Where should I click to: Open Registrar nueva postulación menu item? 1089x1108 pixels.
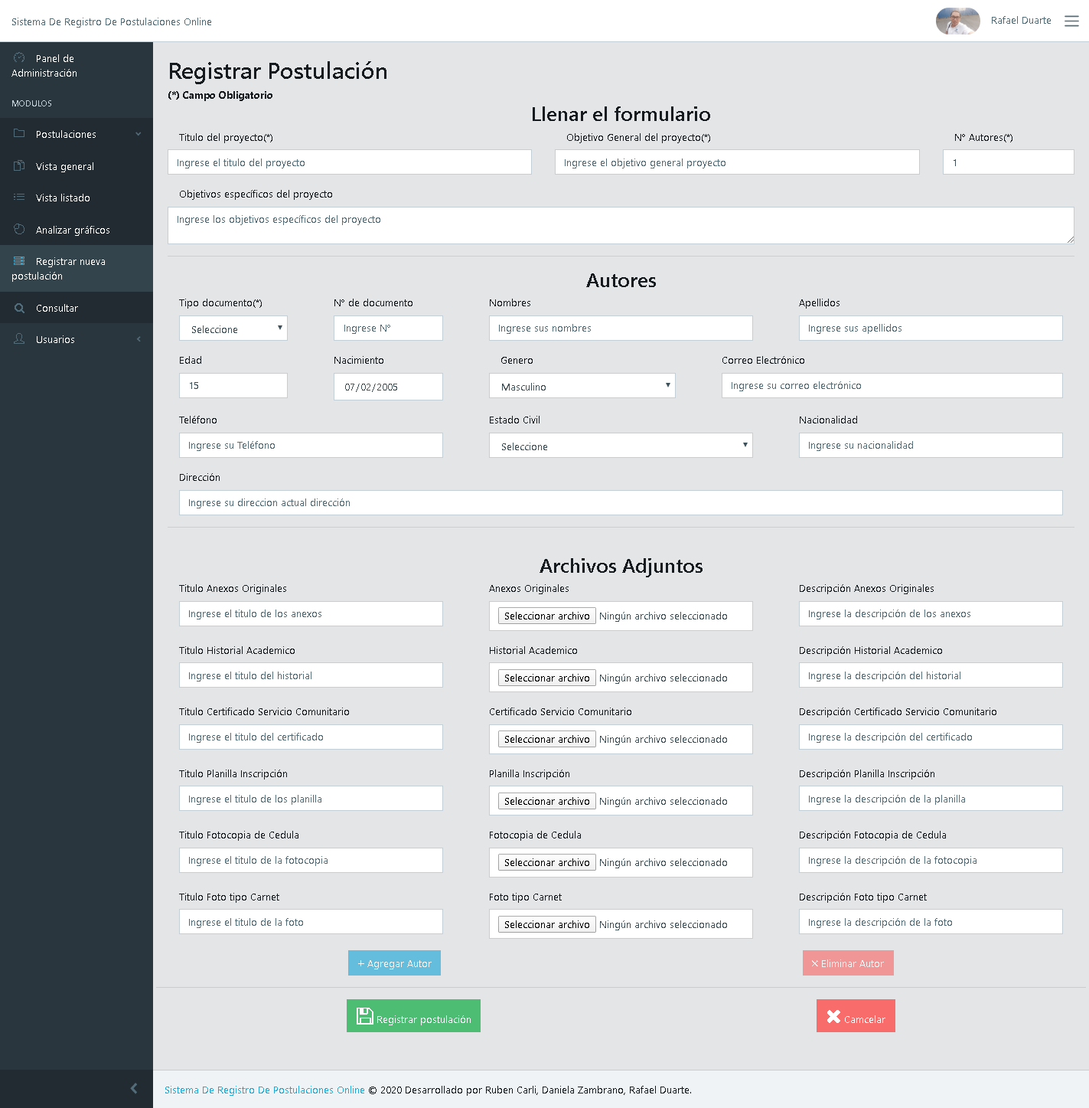coord(70,268)
